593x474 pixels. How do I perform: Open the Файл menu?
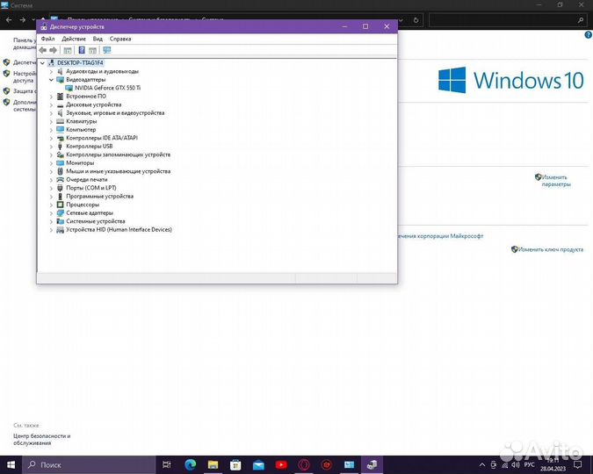pyautogui.click(x=48, y=39)
